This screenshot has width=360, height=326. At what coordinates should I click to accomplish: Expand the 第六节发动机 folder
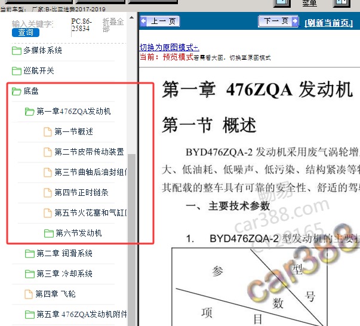[x=79, y=233]
